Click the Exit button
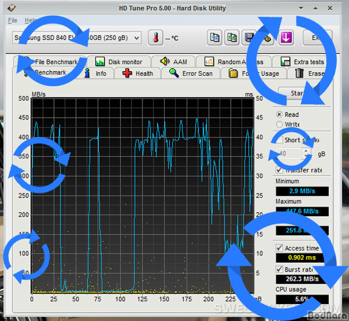The height and width of the screenshot is (321, 349). pos(318,38)
